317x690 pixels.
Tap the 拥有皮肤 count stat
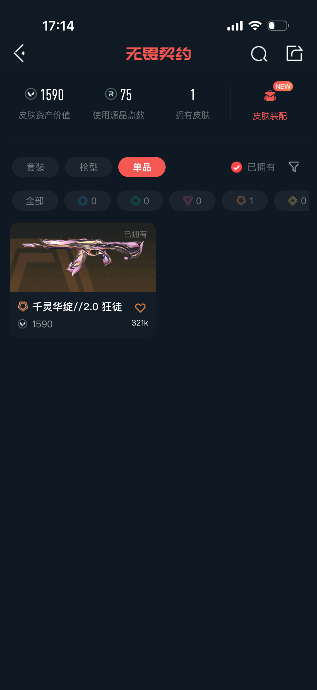click(x=193, y=103)
